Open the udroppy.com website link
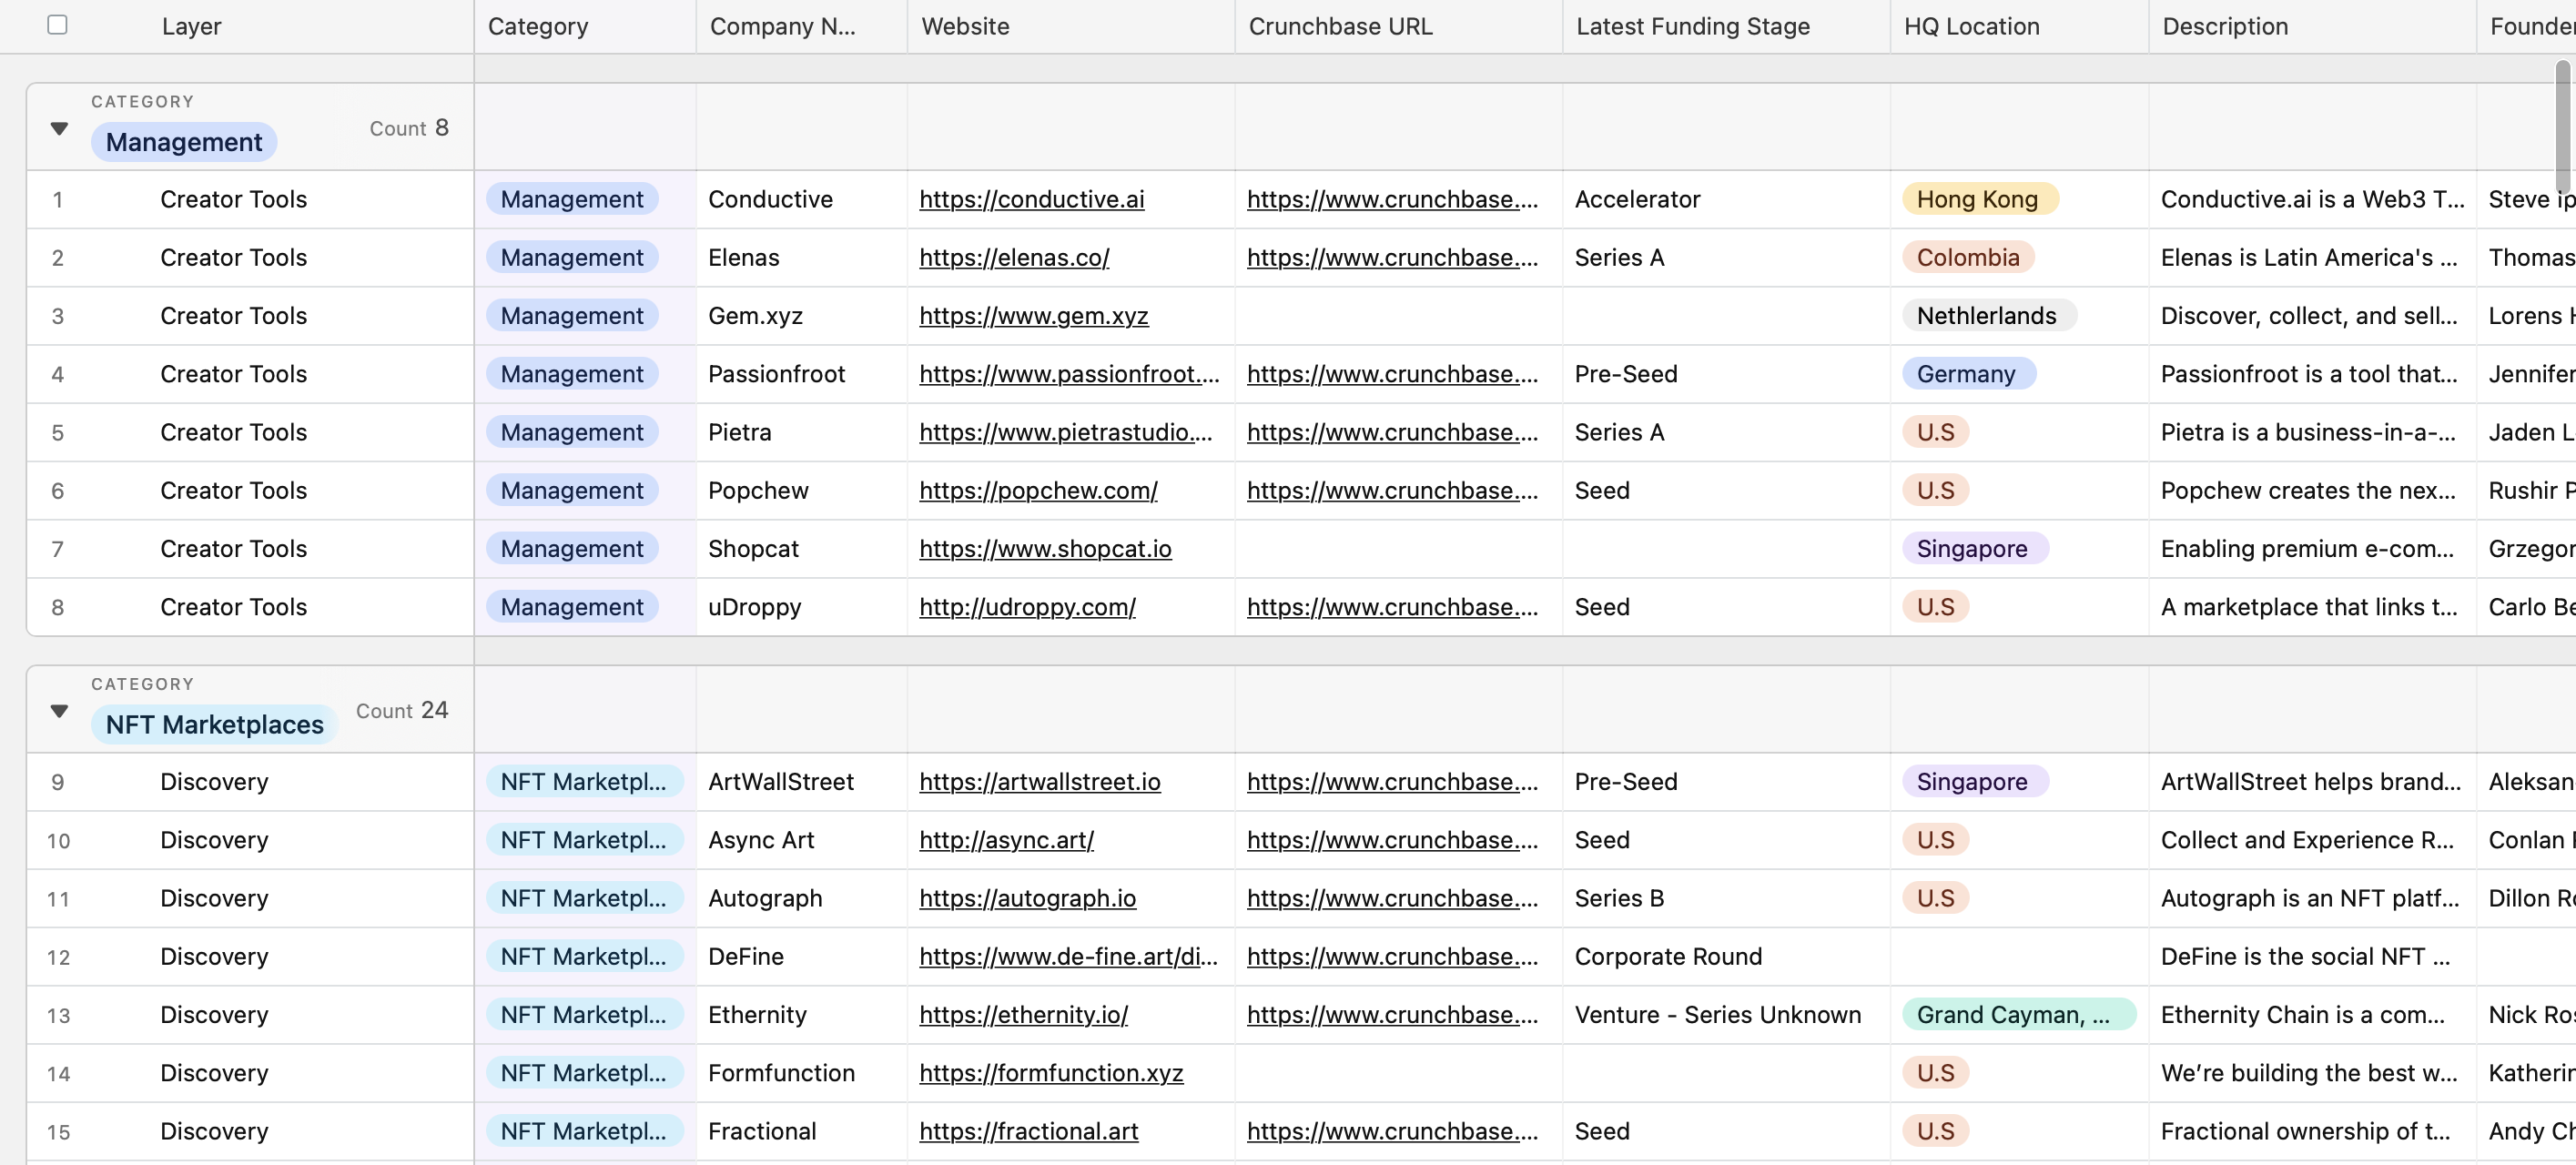The width and height of the screenshot is (2576, 1165). point(1026,607)
